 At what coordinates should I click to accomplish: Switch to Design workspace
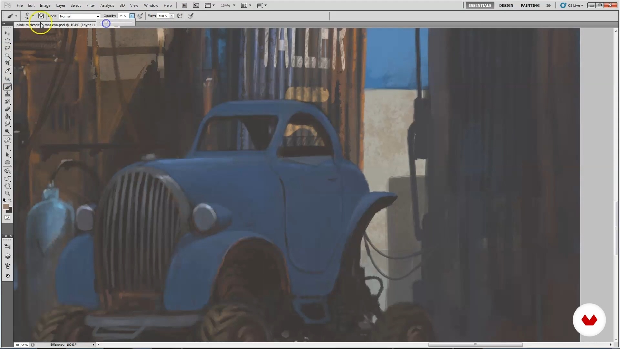point(506,5)
